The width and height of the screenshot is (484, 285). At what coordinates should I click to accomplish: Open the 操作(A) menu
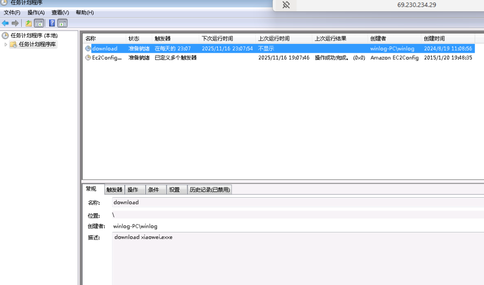point(36,13)
